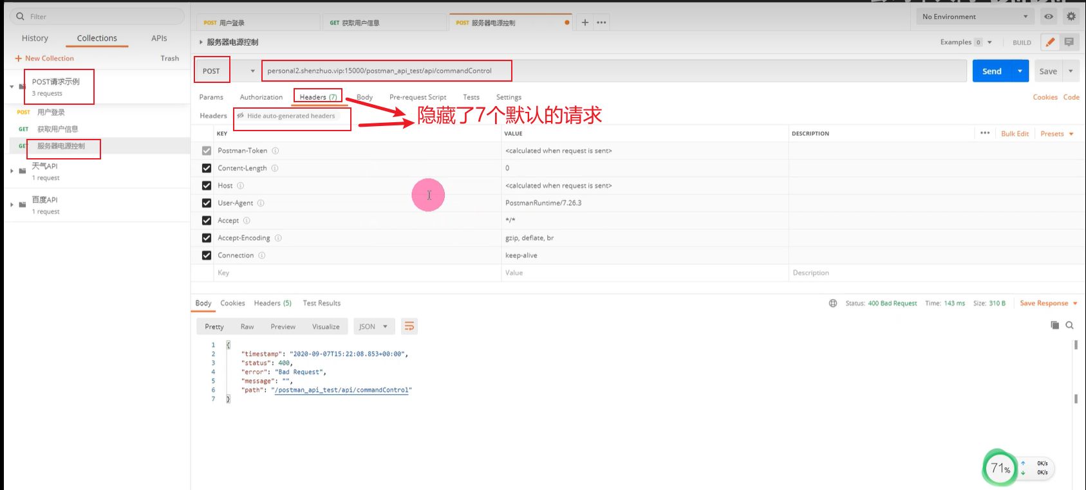Image resolution: width=1086 pixels, height=490 pixels.
Task: Switch to the Body request tab
Action: 364,98
